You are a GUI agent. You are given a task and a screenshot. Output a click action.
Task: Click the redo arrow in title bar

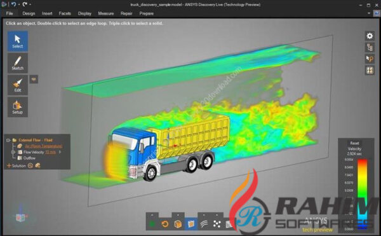(25, 4)
